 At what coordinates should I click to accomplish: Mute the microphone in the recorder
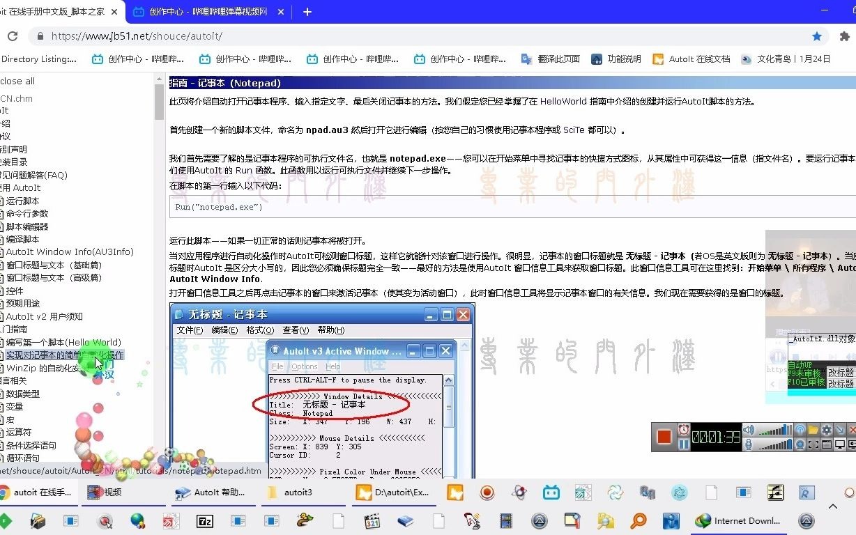pos(748,444)
